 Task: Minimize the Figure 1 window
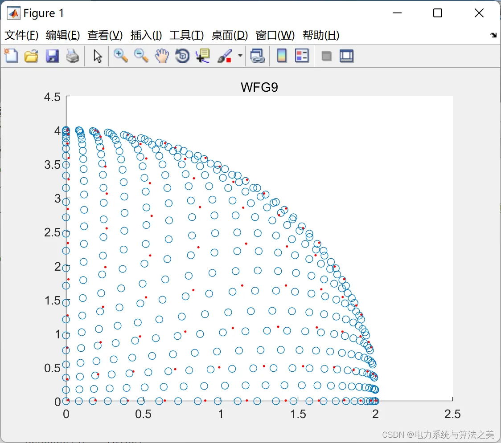tap(397, 13)
